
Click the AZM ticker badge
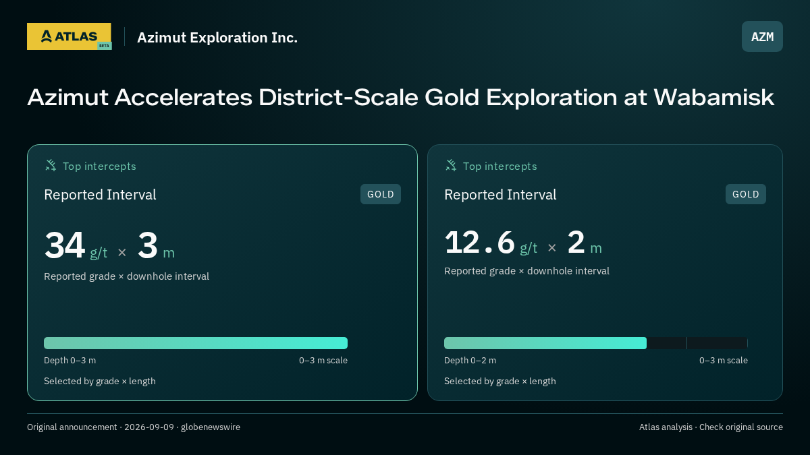click(762, 36)
